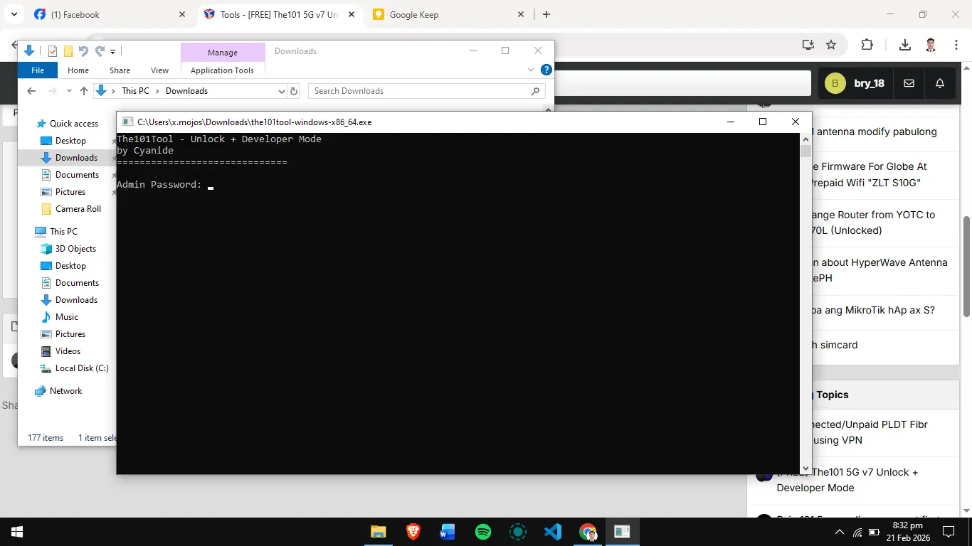Click the Manage contextual tab
This screenshot has width=972, height=546.
(x=223, y=53)
